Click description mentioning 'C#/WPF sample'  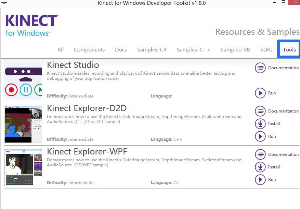(144, 162)
